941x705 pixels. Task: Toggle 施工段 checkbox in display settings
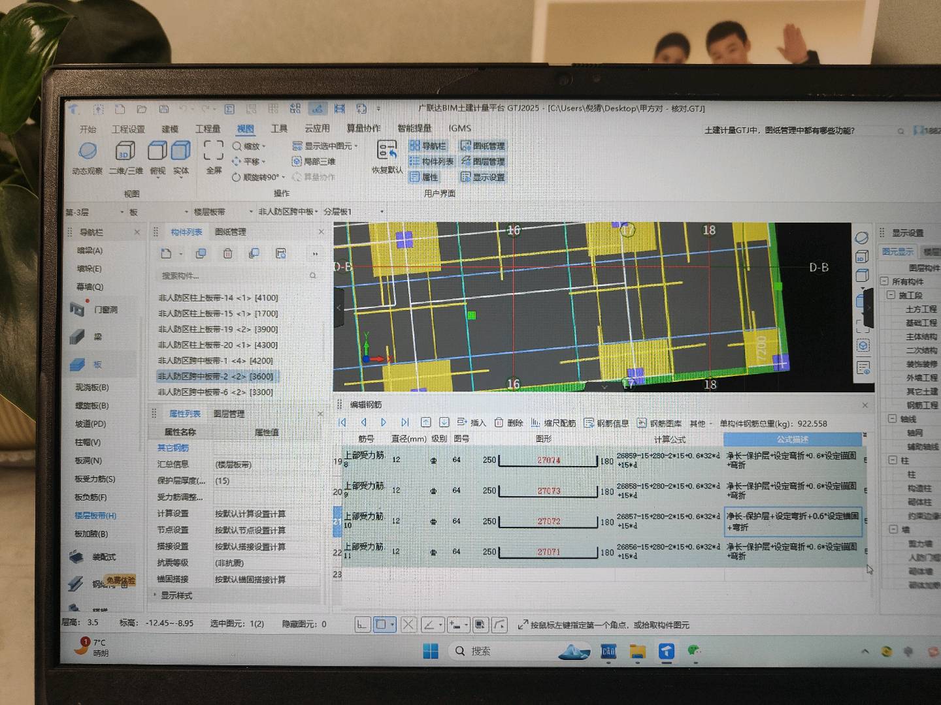pos(891,295)
